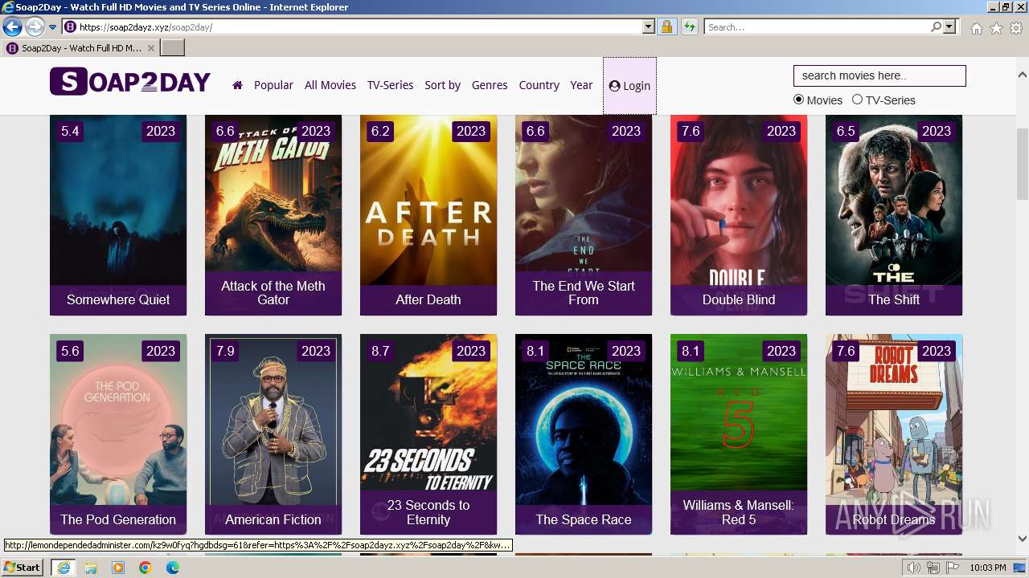Click the Internet Explorer taskbar icon
Screen dimensions: 1029x578
click(x=63, y=568)
